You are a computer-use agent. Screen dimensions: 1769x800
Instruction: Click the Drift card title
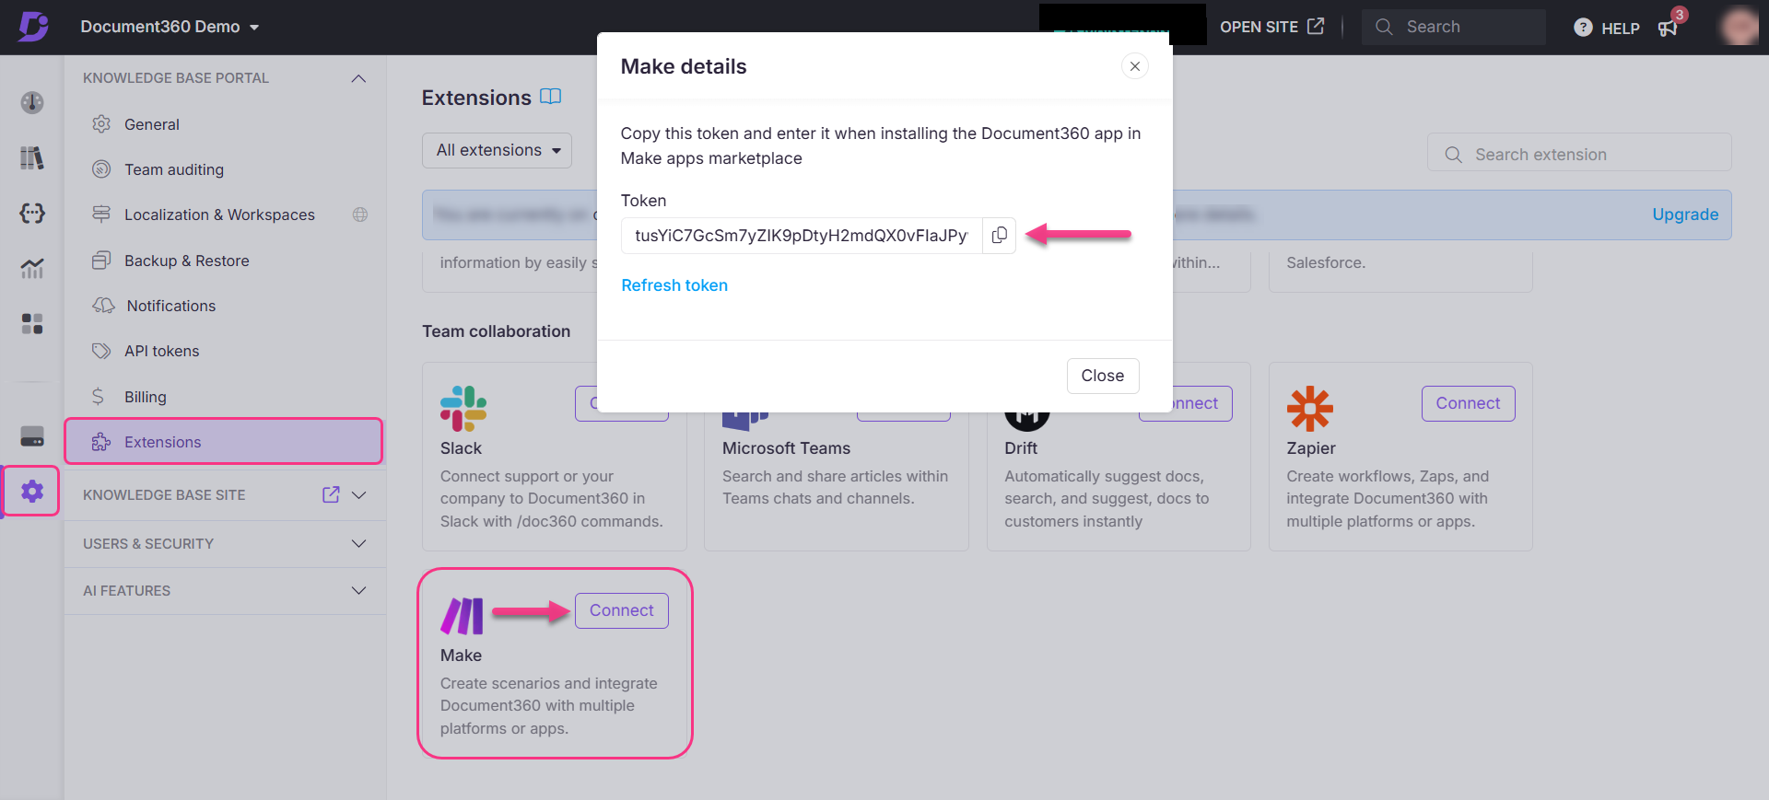tap(1021, 448)
